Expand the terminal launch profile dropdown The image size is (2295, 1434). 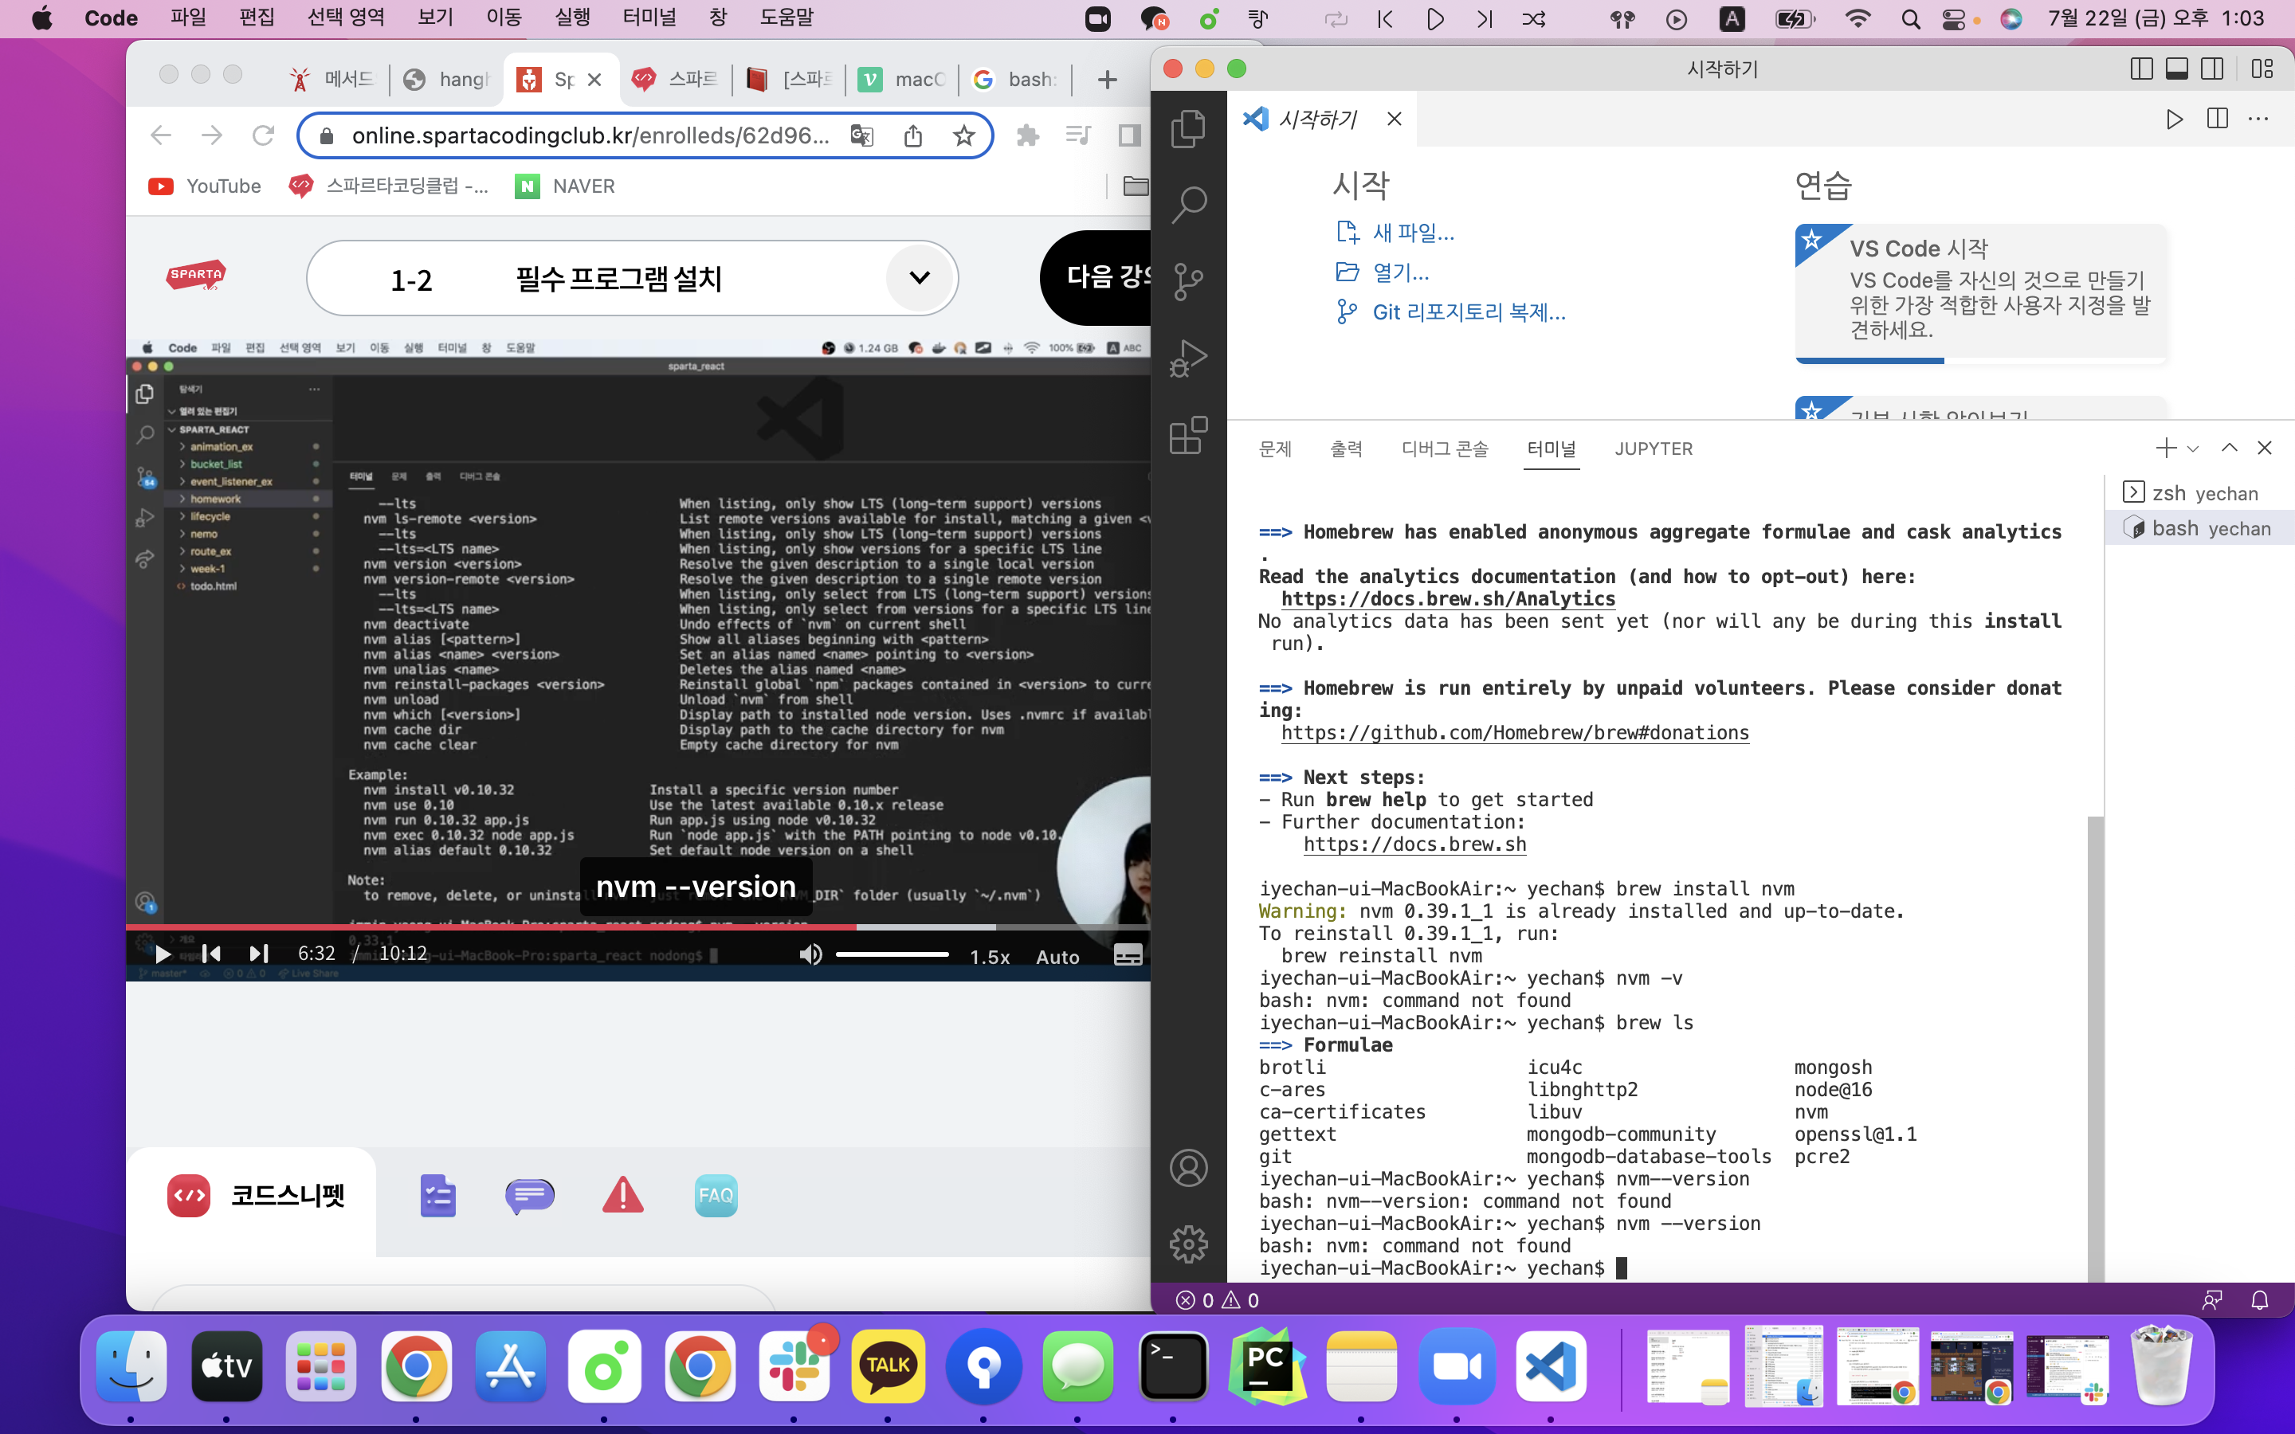[x=2192, y=449]
